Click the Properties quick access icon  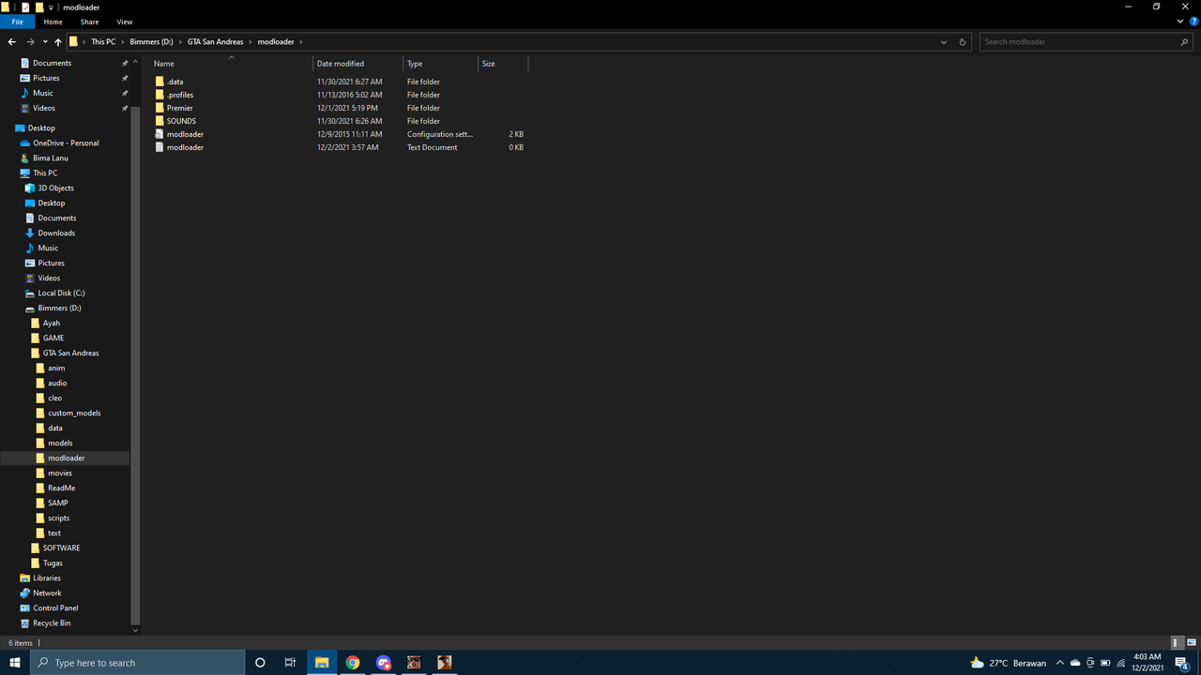pyautogui.click(x=24, y=7)
